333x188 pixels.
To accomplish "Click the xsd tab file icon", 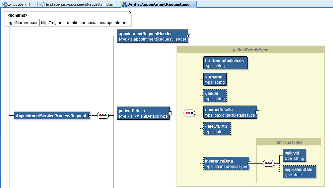I will point(124,4).
